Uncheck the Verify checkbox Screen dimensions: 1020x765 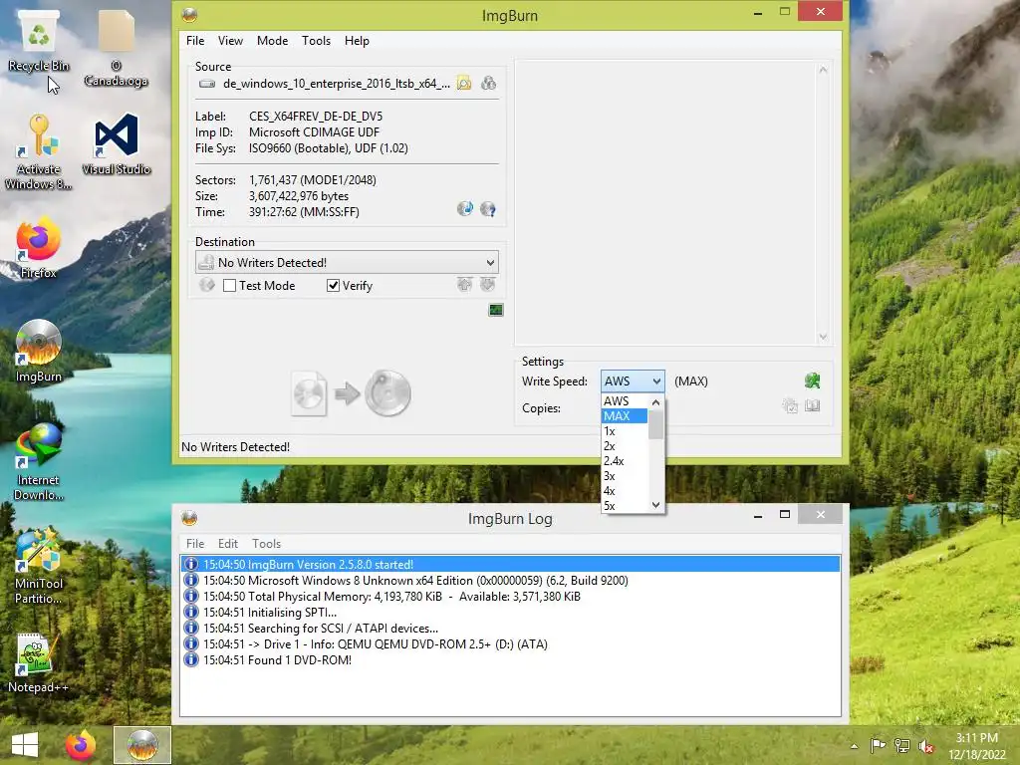pyautogui.click(x=333, y=286)
